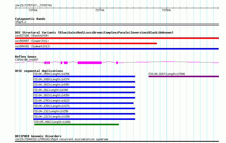Click the nsv569997 (Cooper2011) label

[32, 41]
